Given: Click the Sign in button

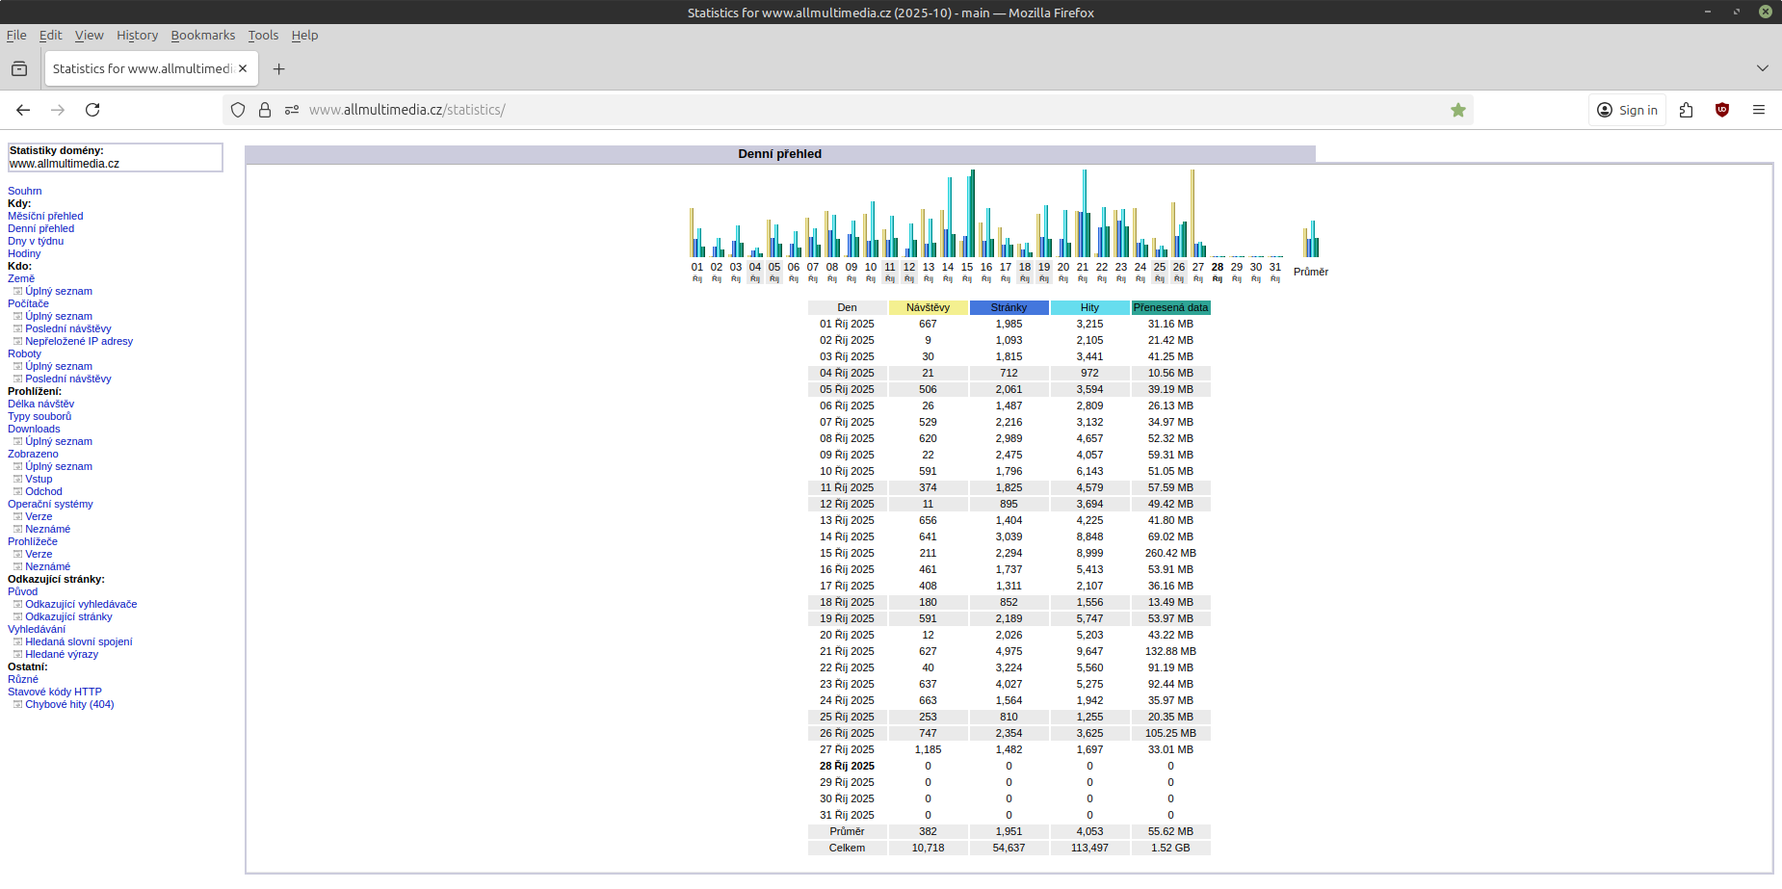Looking at the screenshot, I should click(x=1627, y=110).
